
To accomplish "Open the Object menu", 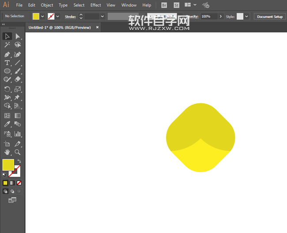I will tap(47, 5).
